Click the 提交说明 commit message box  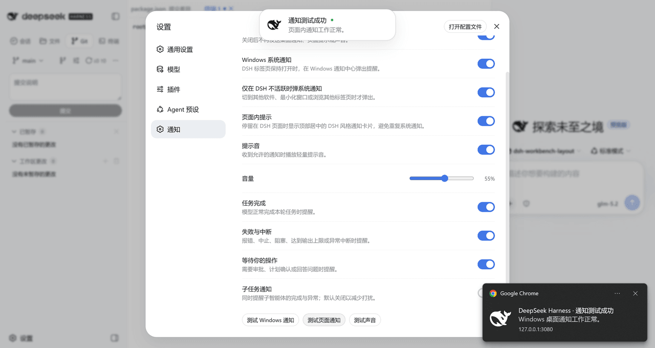65,87
